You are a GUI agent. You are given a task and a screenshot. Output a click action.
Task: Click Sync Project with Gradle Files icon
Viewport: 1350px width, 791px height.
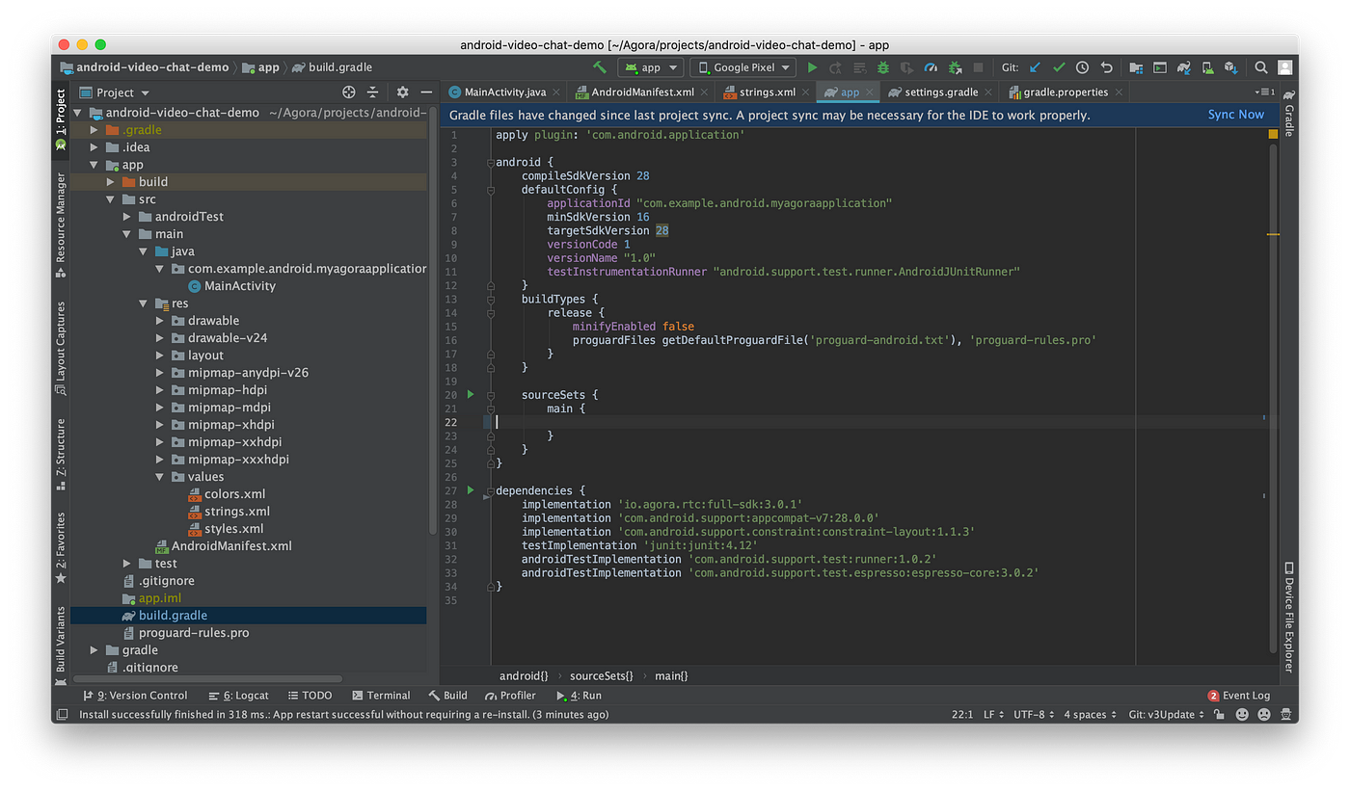pyautogui.click(x=1183, y=67)
